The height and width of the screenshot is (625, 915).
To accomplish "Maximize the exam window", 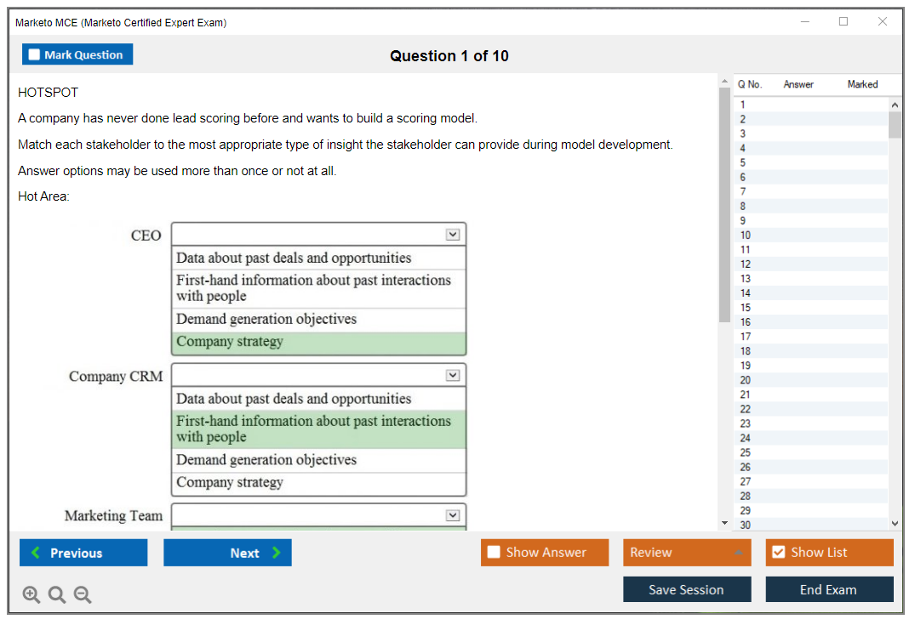I will pyautogui.click(x=844, y=22).
